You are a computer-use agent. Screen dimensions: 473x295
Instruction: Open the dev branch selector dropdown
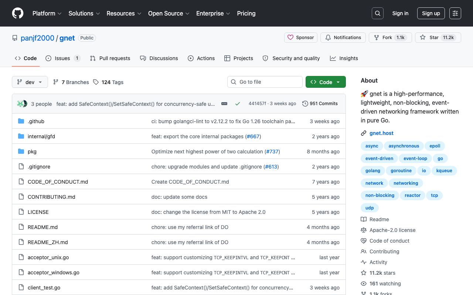pos(30,82)
